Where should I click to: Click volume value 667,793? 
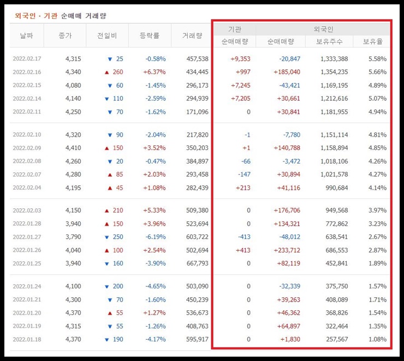click(197, 263)
